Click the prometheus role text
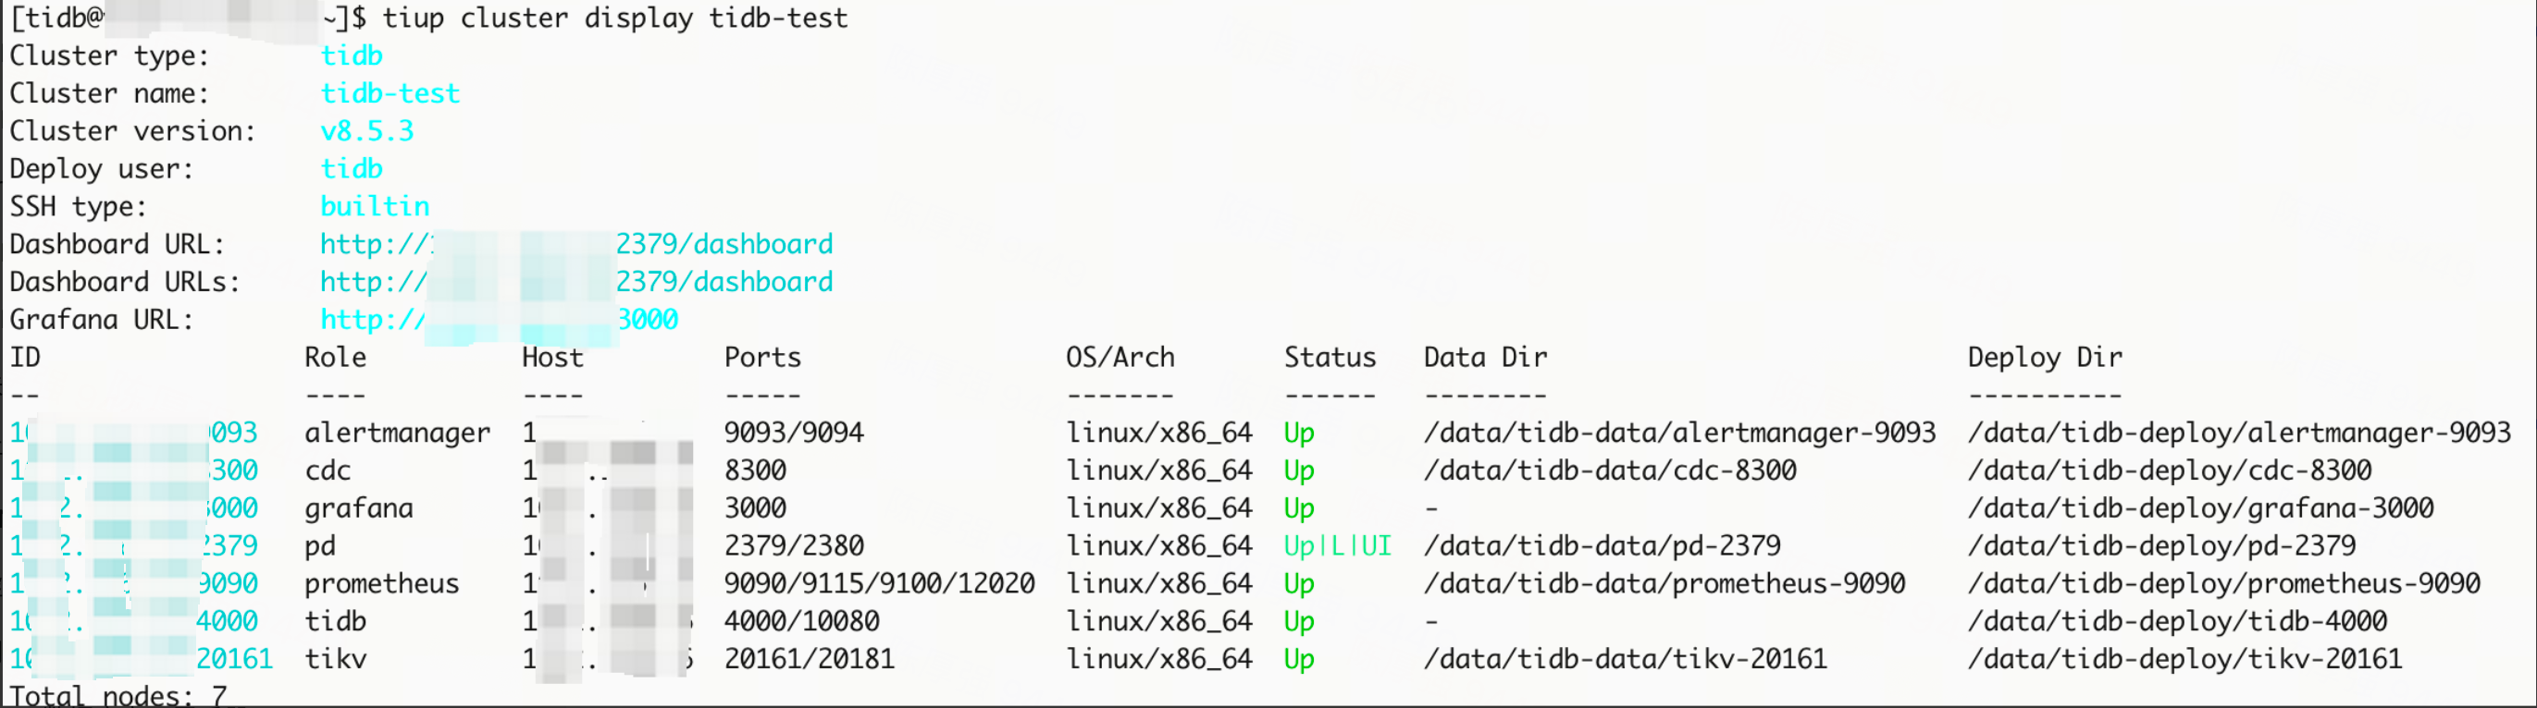 (x=381, y=583)
